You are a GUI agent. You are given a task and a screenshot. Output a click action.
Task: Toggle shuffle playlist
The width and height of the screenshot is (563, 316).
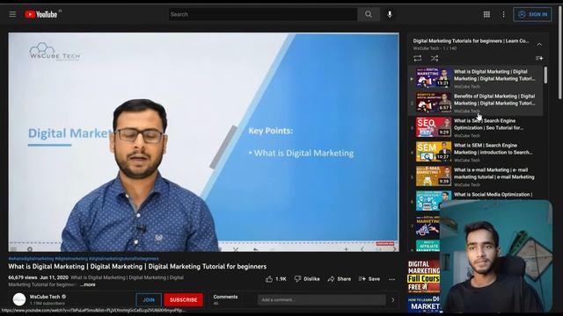435,58
